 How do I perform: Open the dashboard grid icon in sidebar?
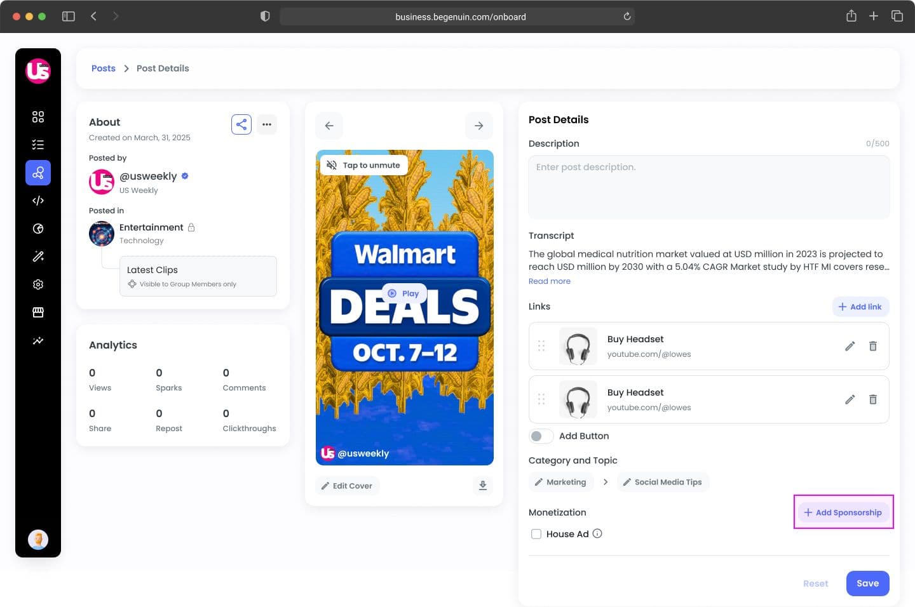click(38, 117)
